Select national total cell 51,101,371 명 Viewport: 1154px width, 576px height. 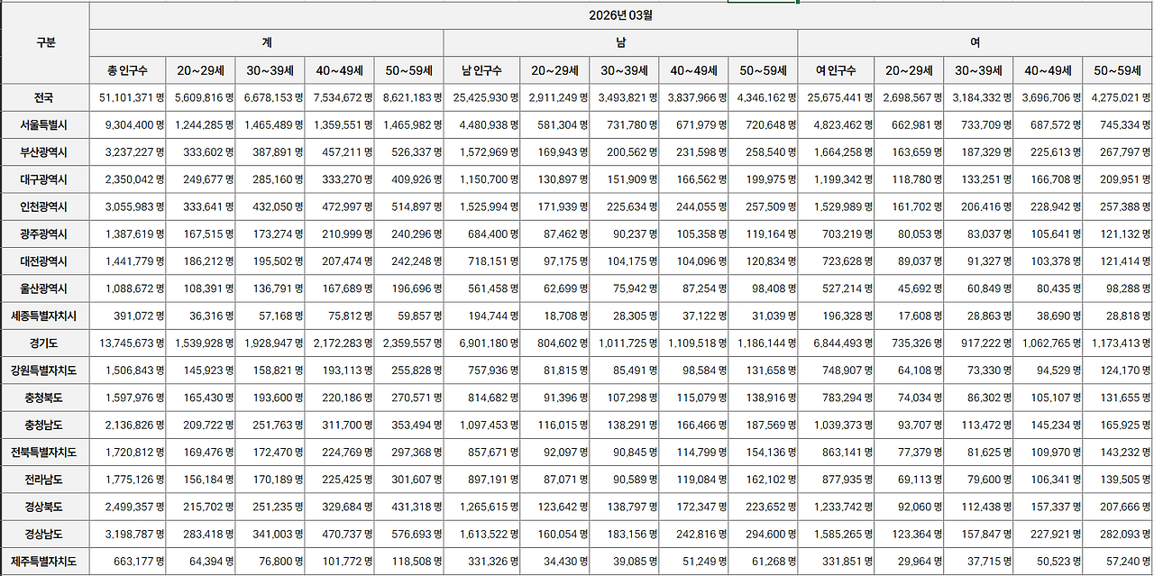coord(128,98)
